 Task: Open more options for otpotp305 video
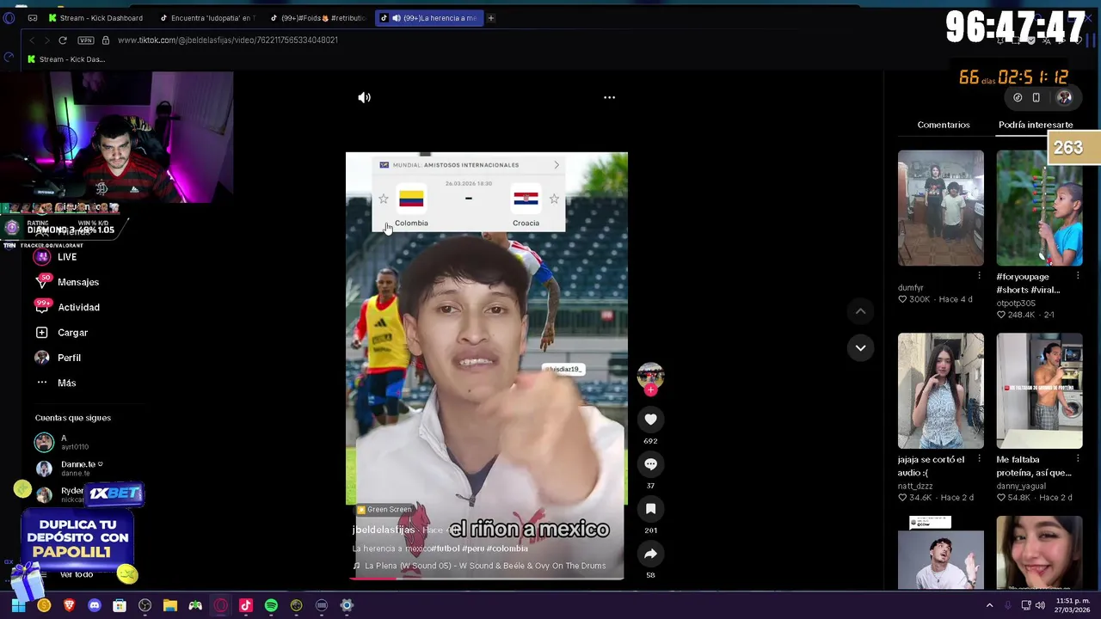pos(1077,276)
